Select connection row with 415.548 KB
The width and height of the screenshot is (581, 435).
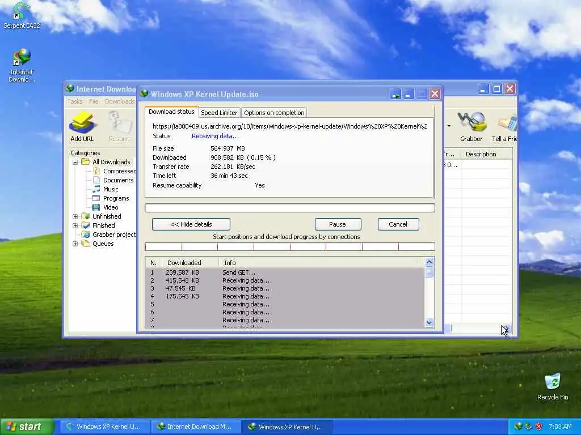tap(285, 280)
